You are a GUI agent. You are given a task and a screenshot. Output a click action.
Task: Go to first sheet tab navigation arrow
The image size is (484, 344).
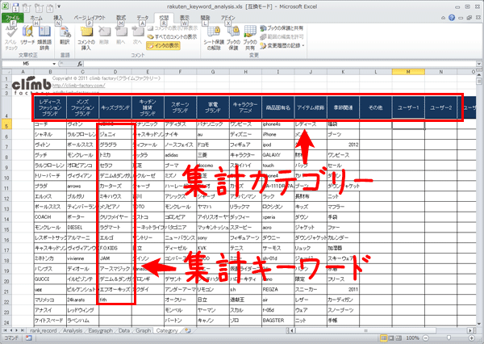point(6,330)
